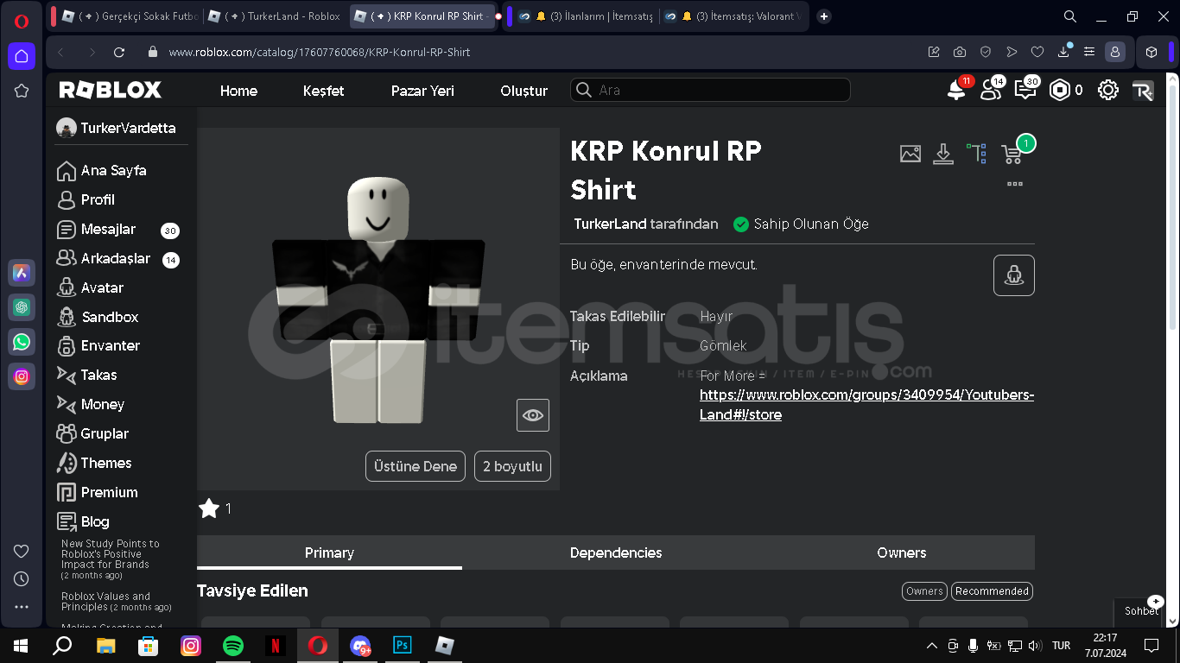Open Instagram in Opera sidebar
Viewport: 1180px width, 663px height.
click(22, 376)
